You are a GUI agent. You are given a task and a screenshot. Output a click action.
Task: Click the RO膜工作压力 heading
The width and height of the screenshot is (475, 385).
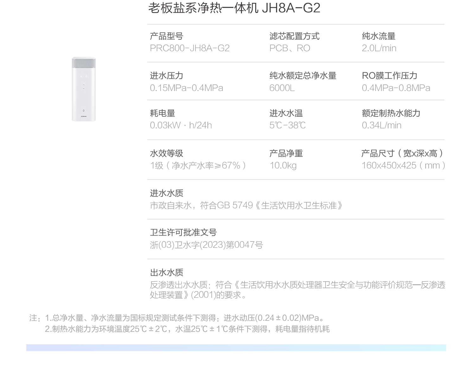tap(389, 76)
